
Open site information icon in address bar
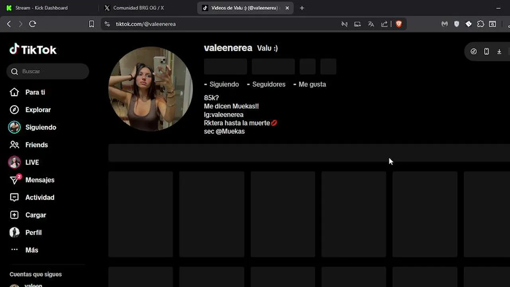(107, 24)
